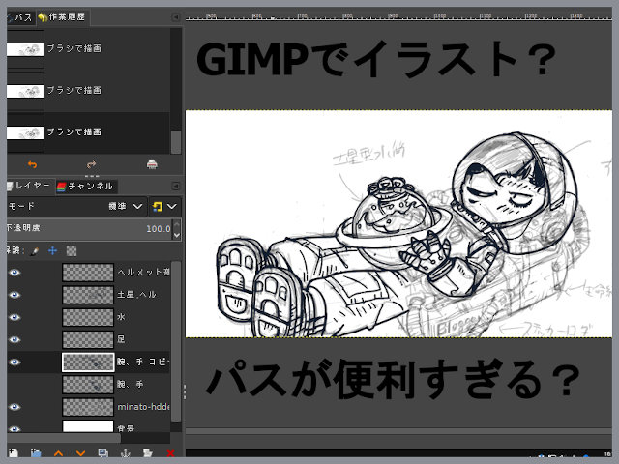Click the three-dot dock divider handle above layers
The image size is (619, 464).
click(x=92, y=176)
